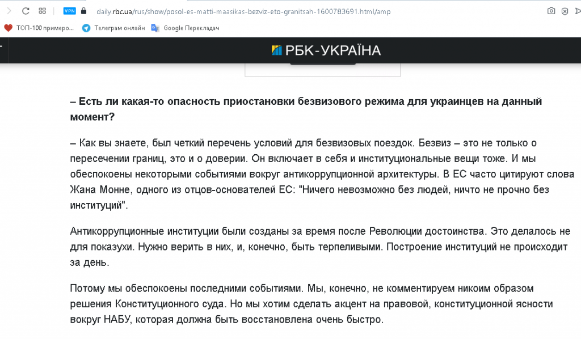The image size is (581, 339).
Task: Open the Google Перекладач bookmark
Action: [x=186, y=28]
